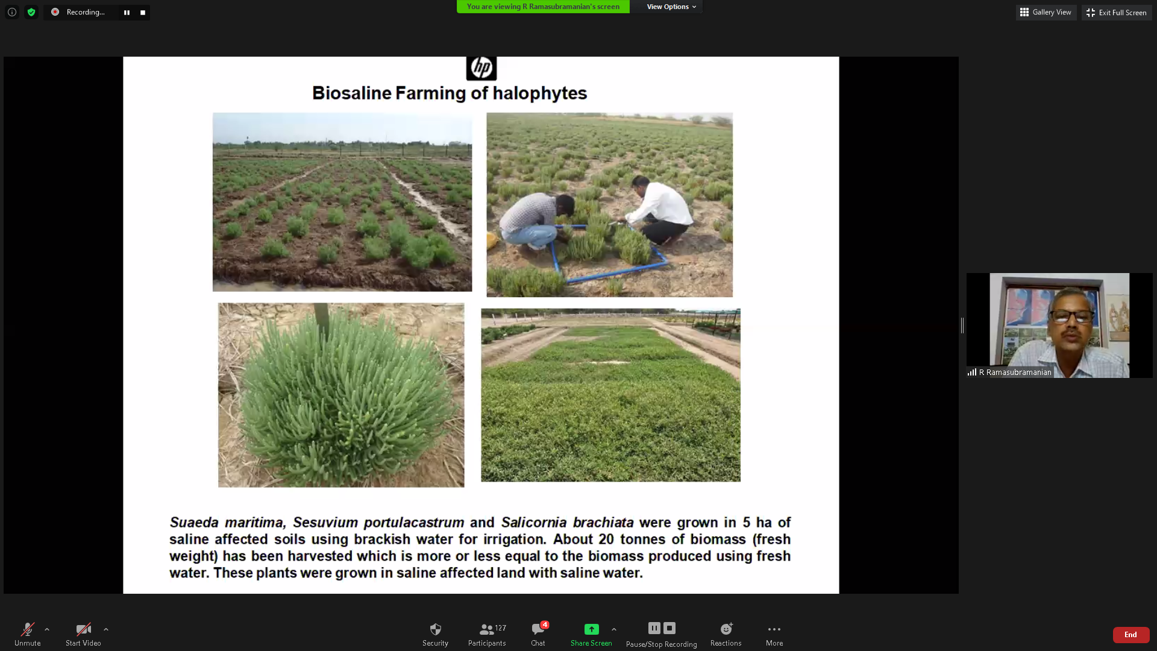Screen dimensions: 1157x651
Task: Open the More options menu
Action: pyautogui.click(x=774, y=634)
